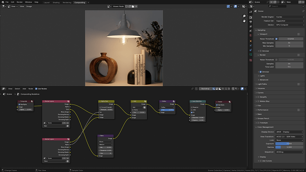Pin the Scene properties with pin icon
Screen dimensions: 306x172
303,11
